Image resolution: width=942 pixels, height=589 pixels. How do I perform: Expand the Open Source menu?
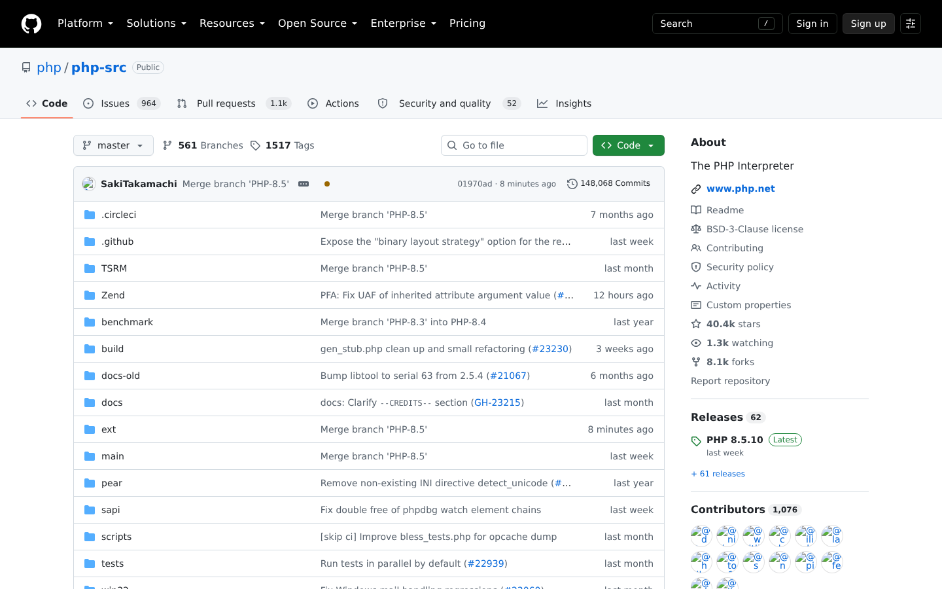pos(317,24)
